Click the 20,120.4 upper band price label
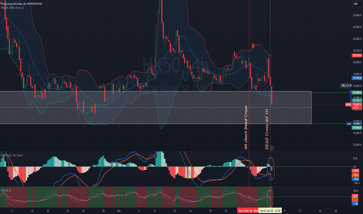The width and height of the screenshot is (363, 214). [x=357, y=55]
